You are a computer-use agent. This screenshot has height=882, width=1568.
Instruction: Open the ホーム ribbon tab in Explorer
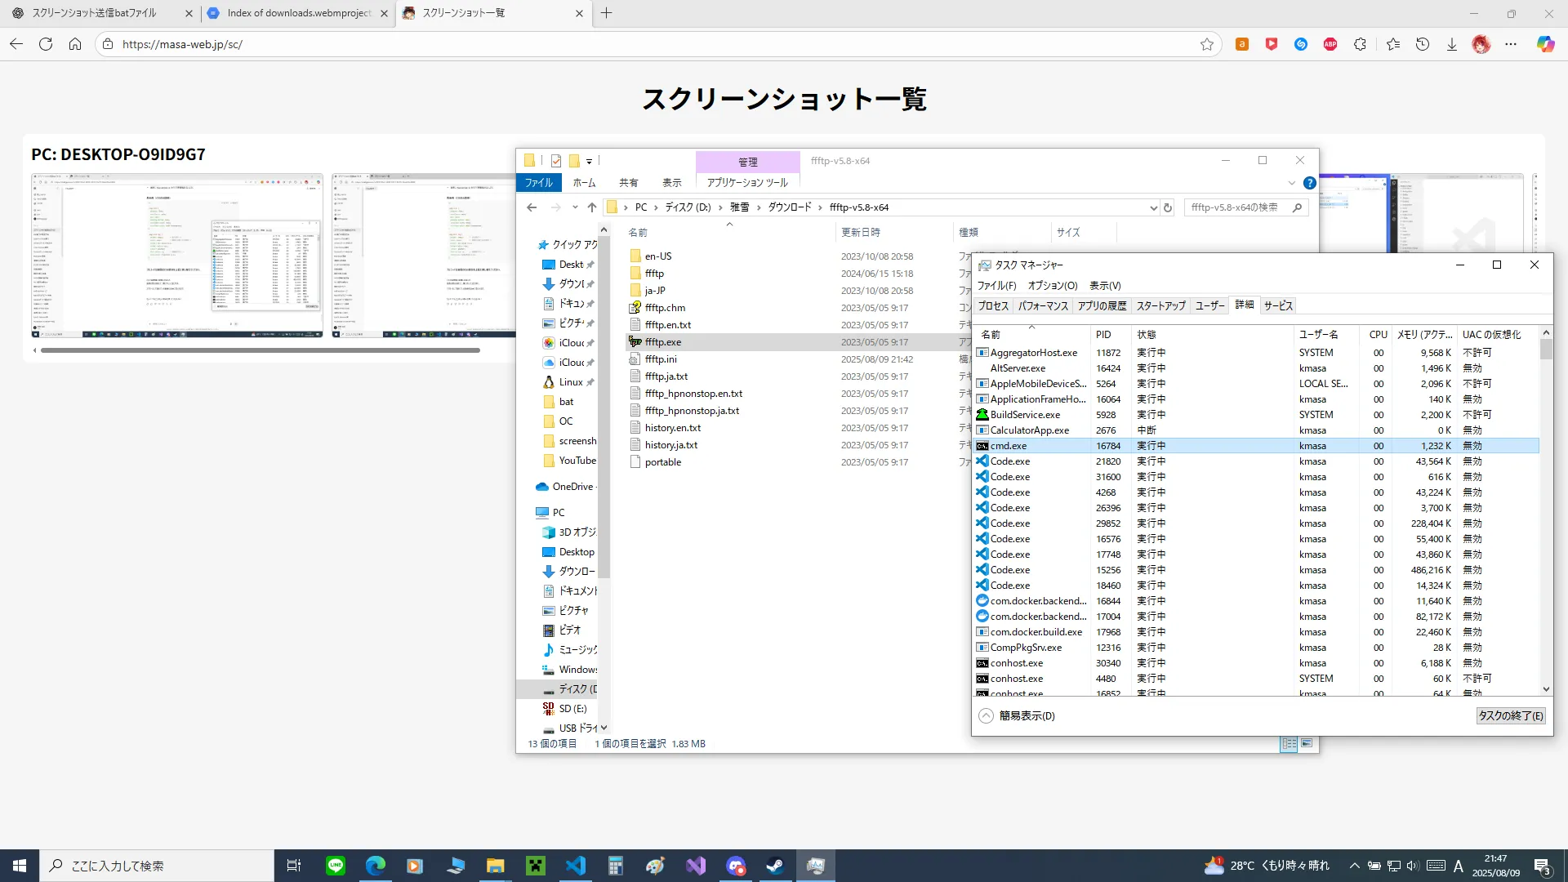(584, 182)
